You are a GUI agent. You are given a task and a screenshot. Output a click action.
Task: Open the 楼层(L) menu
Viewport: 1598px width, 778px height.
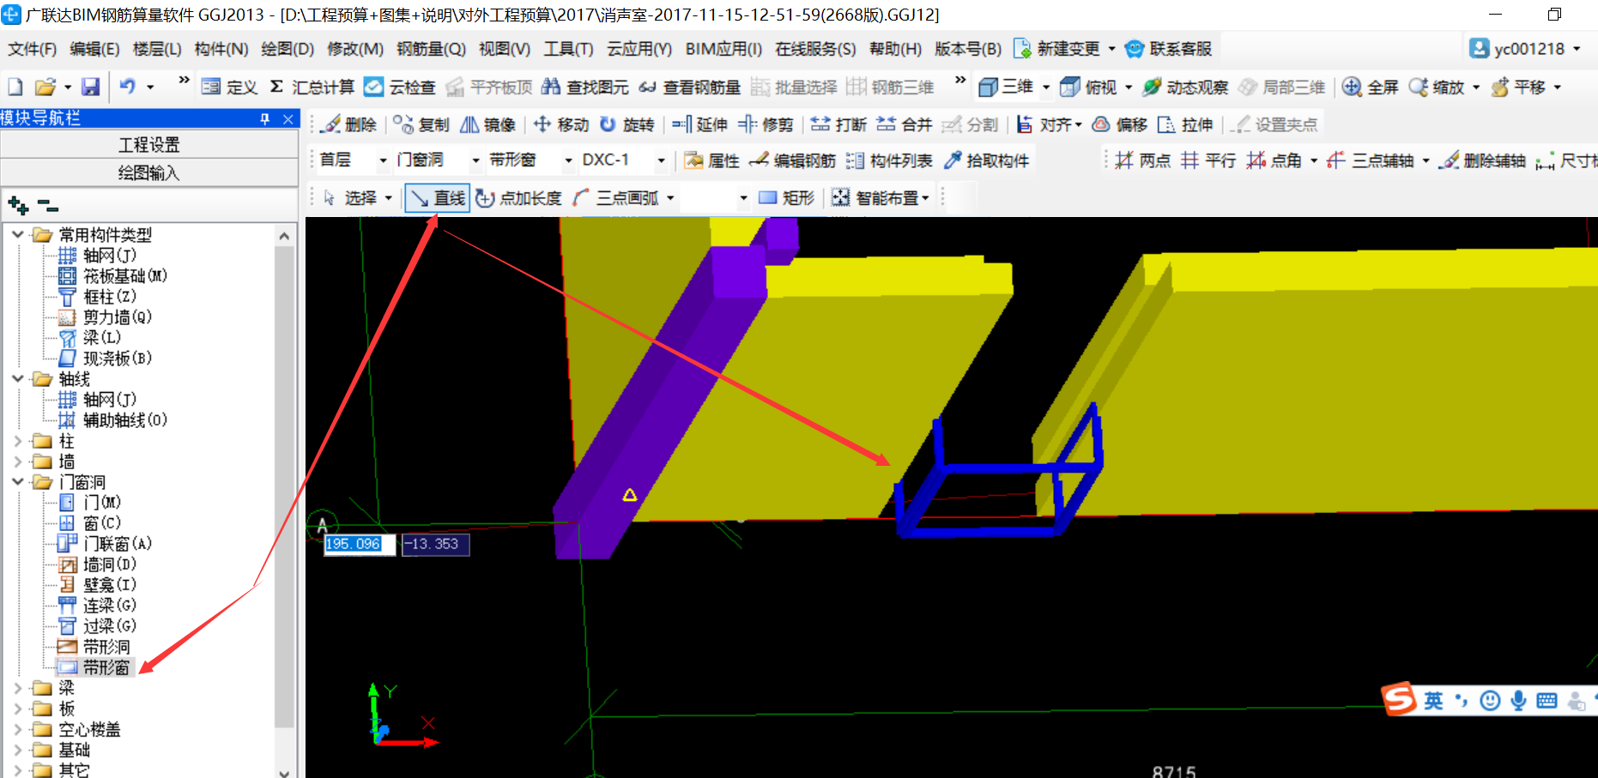(x=157, y=49)
